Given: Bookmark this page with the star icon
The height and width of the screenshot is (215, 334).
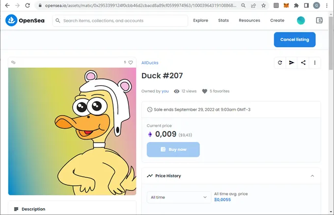Looking at the screenshot, I should click(x=264, y=5).
